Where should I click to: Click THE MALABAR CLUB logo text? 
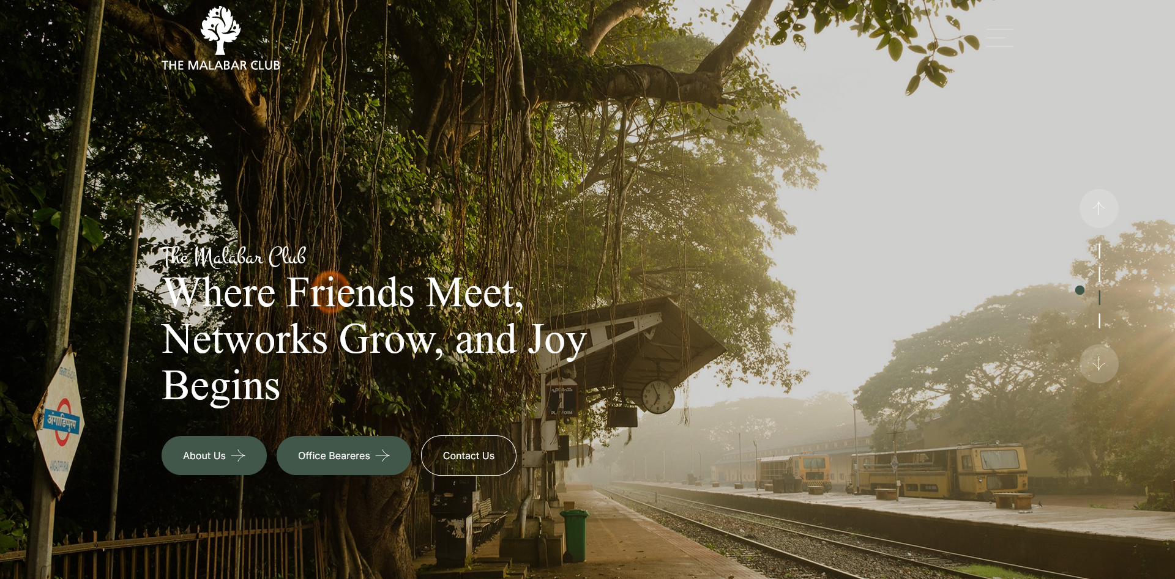tap(221, 65)
